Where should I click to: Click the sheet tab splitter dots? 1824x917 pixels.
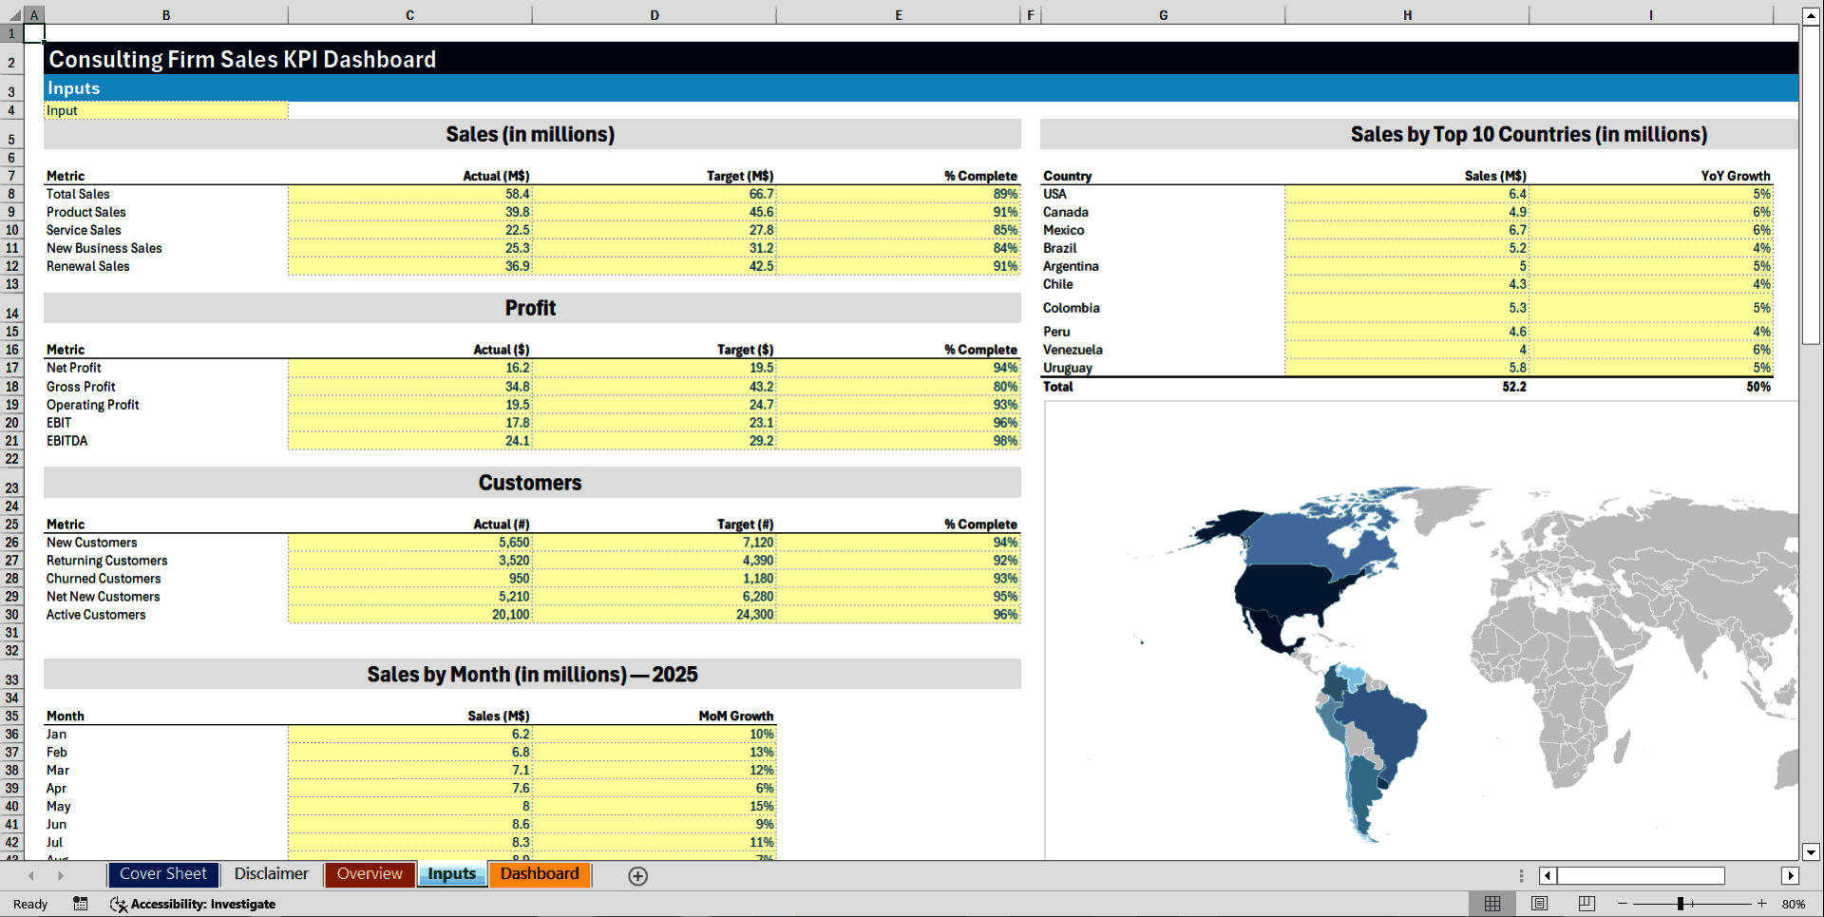[x=1521, y=876]
